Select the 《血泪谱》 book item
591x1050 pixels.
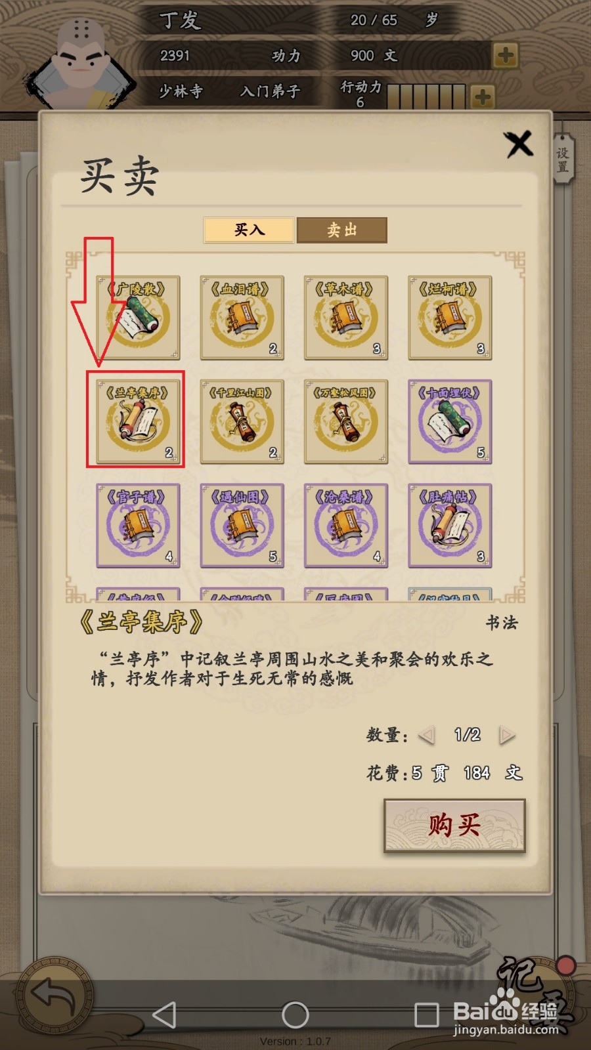point(242,318)
